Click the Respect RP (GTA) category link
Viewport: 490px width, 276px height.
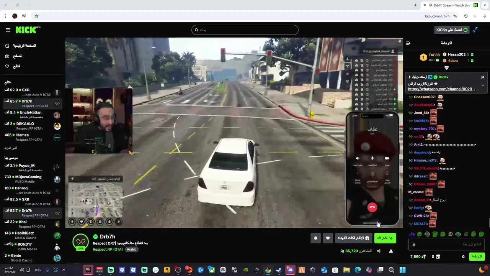coord(108,249)
